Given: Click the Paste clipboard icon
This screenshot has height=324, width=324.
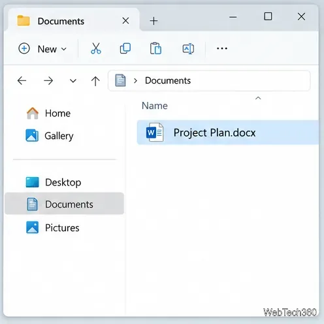Looking at the screenshot, I should tap(155, 48).
